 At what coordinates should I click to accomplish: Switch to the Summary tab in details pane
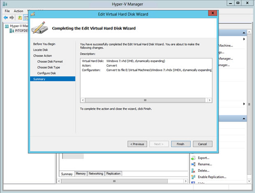point(67,174)
